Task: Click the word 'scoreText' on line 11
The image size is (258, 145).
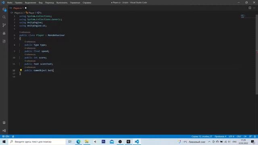Action: (x=46, y=64)
